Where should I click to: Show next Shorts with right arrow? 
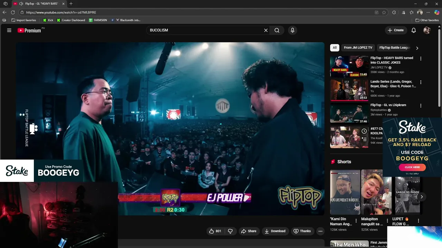[422, 197]
